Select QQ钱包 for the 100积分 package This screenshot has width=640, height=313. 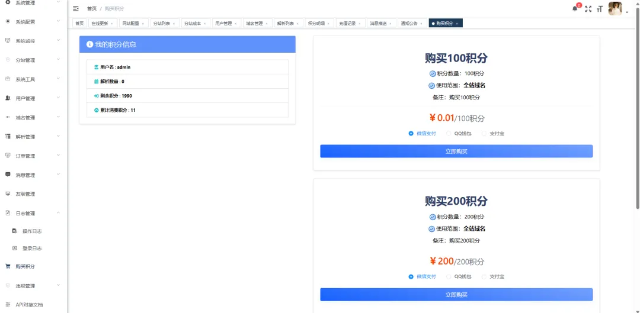pyautogui.click(x=449, y=134)
